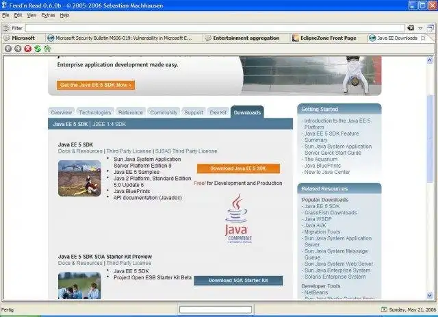This screenshot has height=317, width=438.
Task: Click the restore view icon beside filter
Action: click(430, 27)
